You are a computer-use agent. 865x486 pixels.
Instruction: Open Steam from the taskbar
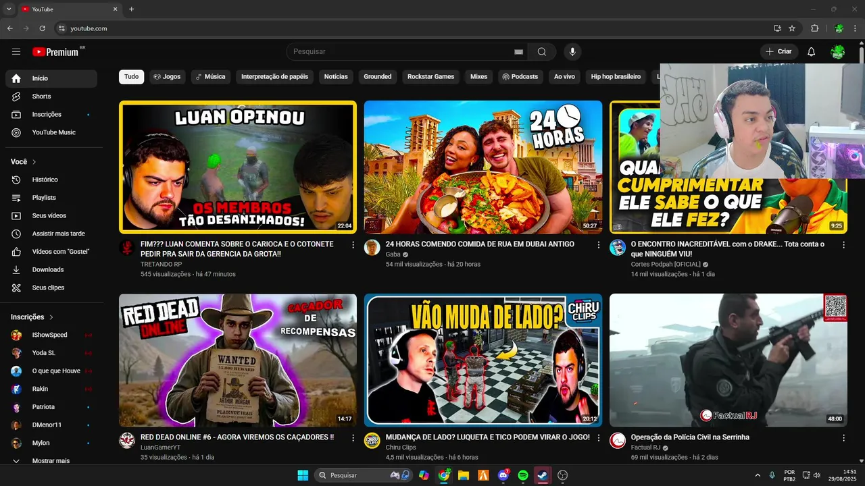pos(543,475)
